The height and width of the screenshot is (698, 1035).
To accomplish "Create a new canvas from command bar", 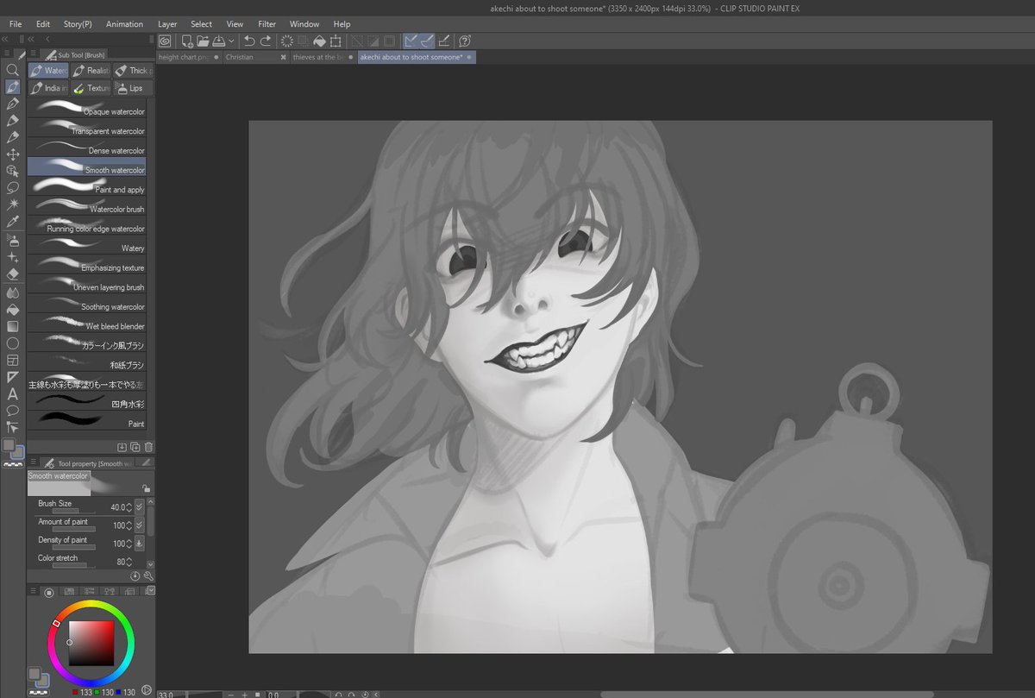I will [186, 41].
